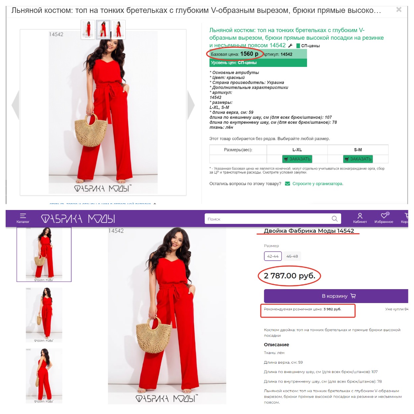Open Избранное heart favorites icon
This screenshot has height=414, width=414.
(x=384, y=218)
